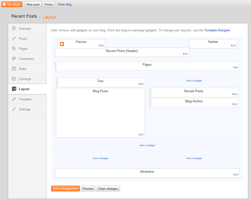Edit the Pages gadget
The image size is (251, 200).
[x=236, y=67]
